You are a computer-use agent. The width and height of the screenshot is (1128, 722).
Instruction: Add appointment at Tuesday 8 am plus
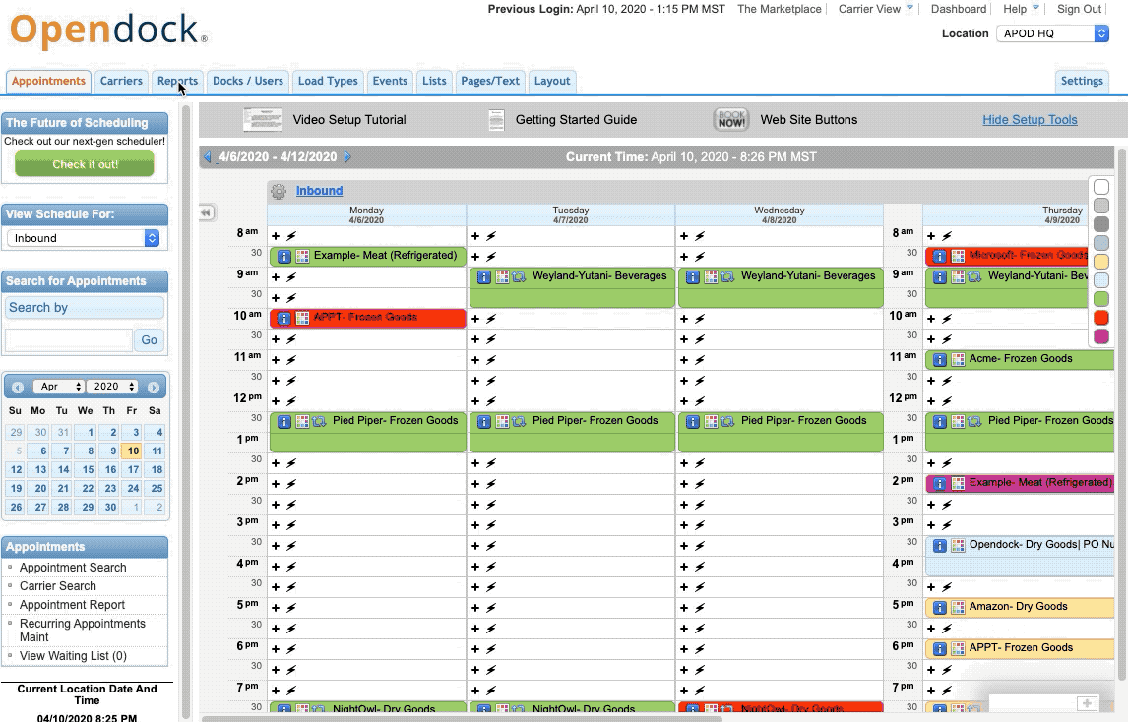(474, 236)
